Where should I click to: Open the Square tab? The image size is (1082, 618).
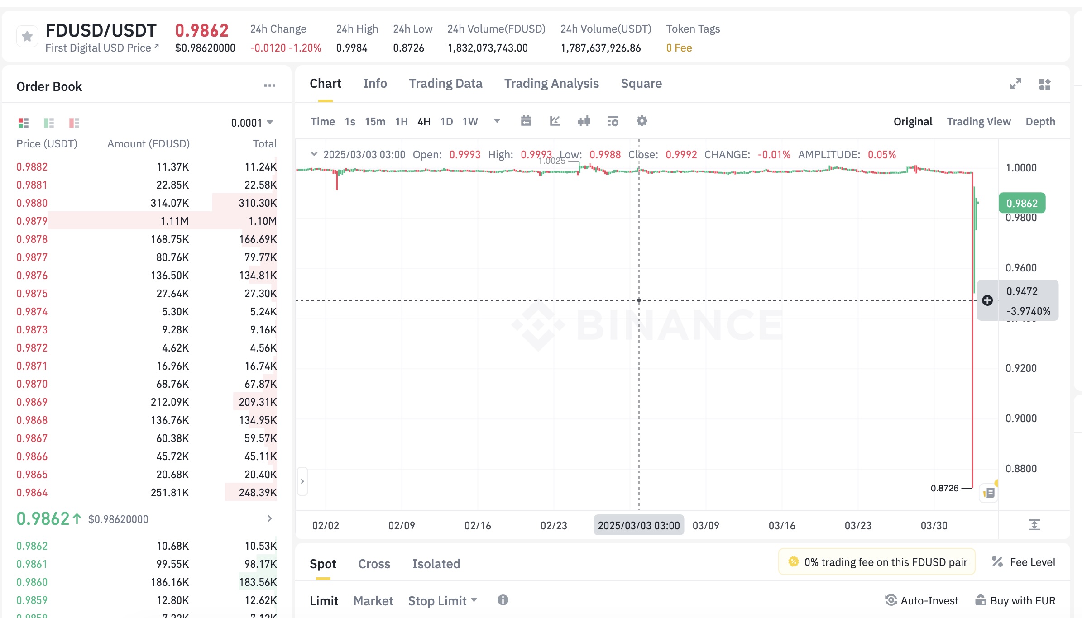coord(642,84)
